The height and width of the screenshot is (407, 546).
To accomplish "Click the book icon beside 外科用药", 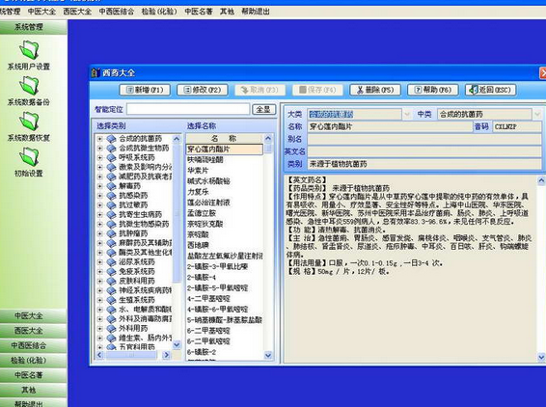I will [x=111, y=328].
